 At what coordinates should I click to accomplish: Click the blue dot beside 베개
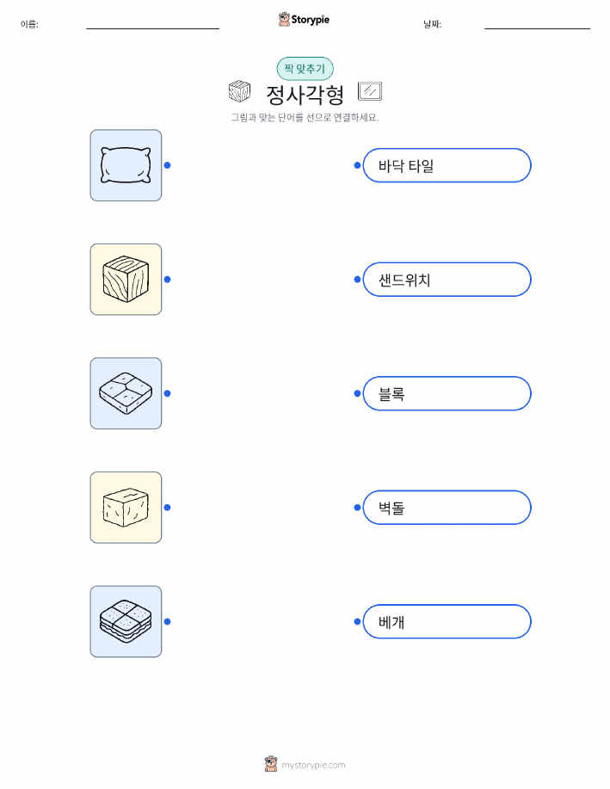357,621
